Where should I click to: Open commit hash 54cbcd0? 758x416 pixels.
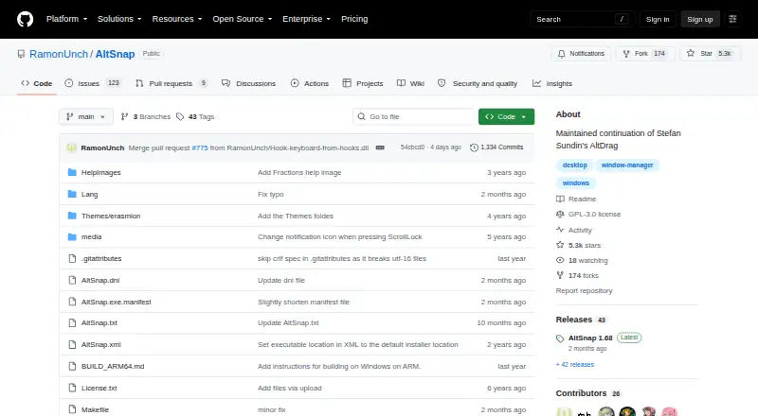412,147
